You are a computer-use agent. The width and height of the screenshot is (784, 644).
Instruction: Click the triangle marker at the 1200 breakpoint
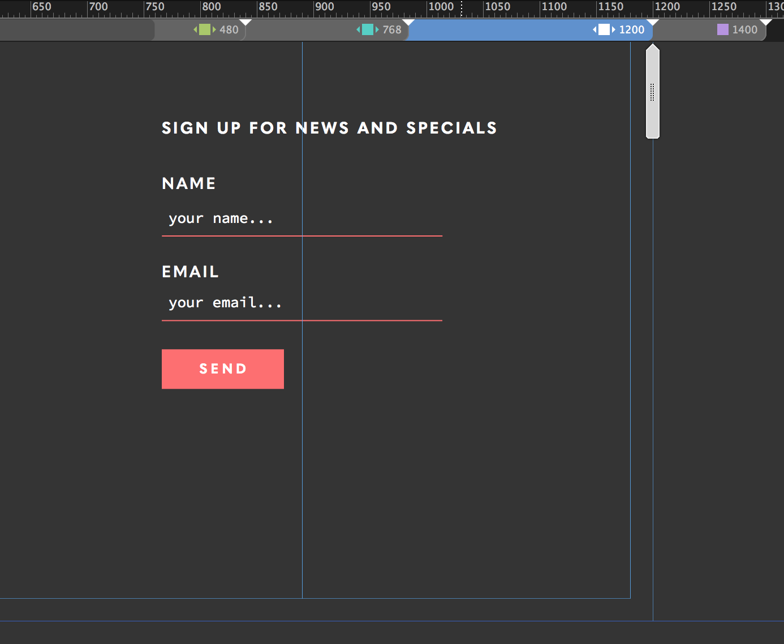click(x=653, y=22)
